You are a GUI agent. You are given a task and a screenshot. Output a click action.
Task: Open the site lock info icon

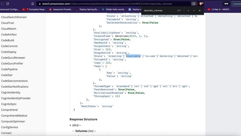[x=40, y=4]
